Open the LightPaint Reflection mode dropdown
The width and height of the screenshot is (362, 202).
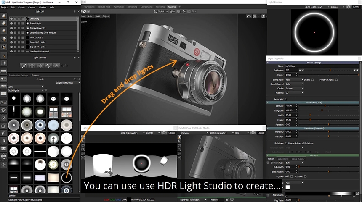click(x=193, y=200)
